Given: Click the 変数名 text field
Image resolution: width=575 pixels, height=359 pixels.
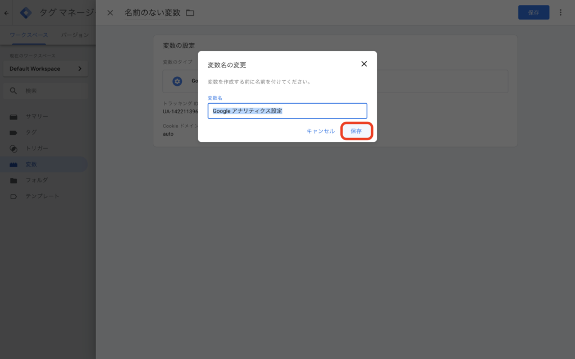Looking at the screenshot, I should tap(287, 111).
